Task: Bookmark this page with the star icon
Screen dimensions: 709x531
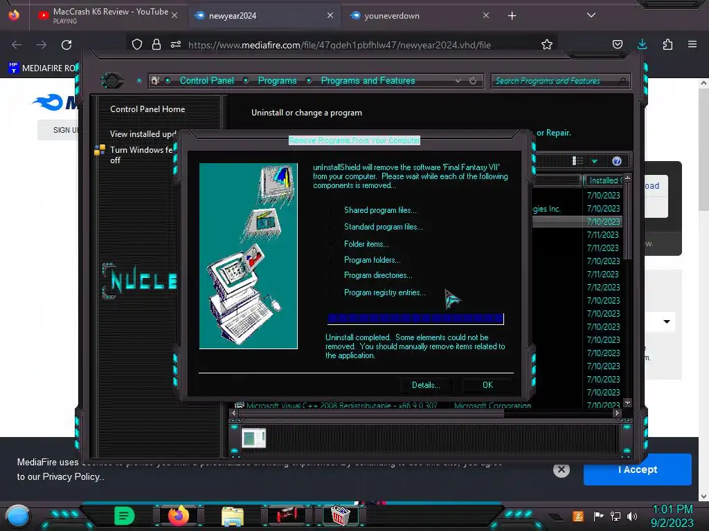Action: click(x=547, y=44)
